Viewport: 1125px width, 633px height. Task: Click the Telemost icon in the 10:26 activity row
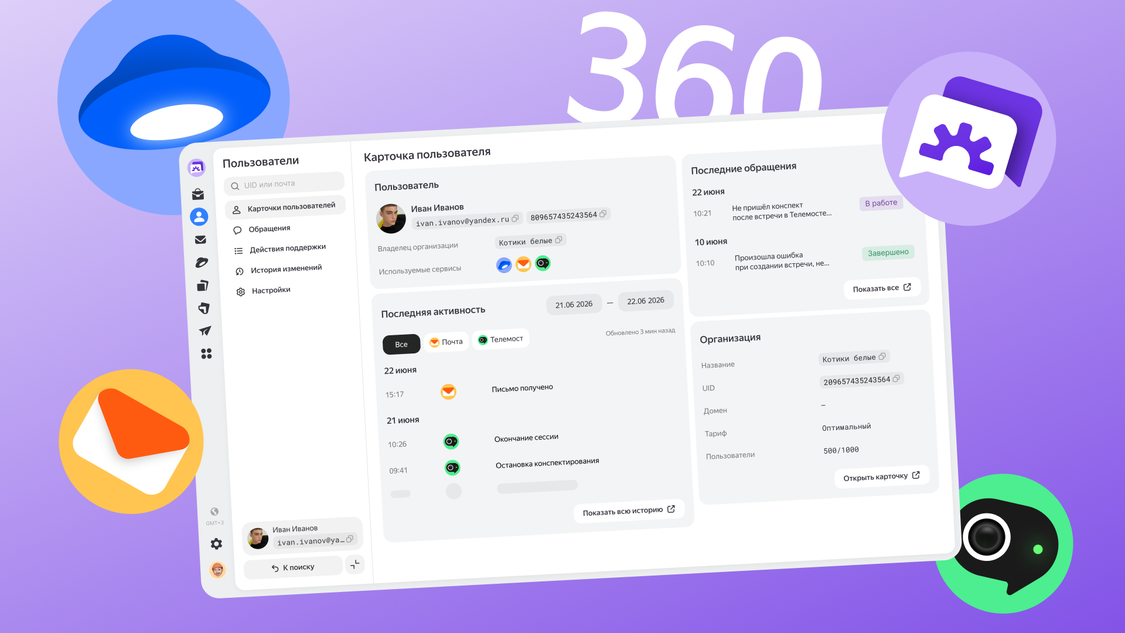(451, 441)
